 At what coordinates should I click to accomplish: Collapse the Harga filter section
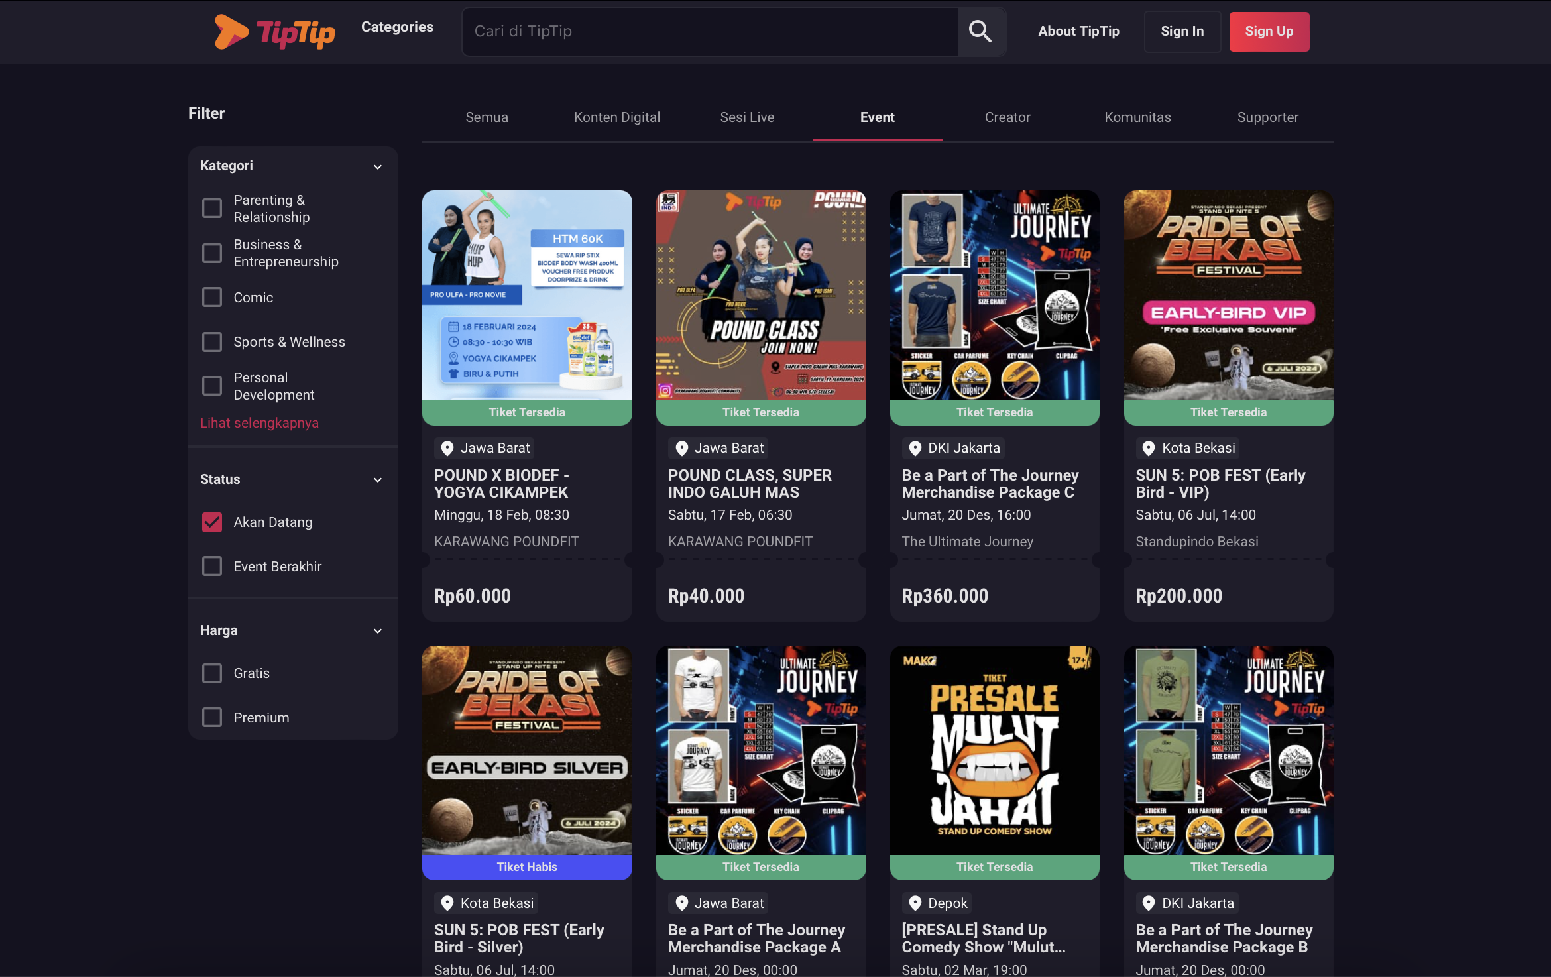(x=377, y=631)
